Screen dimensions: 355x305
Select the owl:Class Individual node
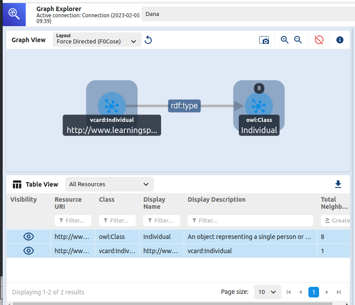coord(259,106)
